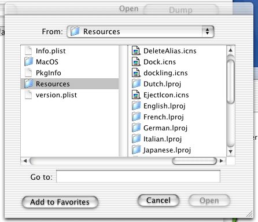Image resolution: width=258 pixels, height=222 pixels.
Task: Click the Add to Favorites button
Action: click(60, 202)
